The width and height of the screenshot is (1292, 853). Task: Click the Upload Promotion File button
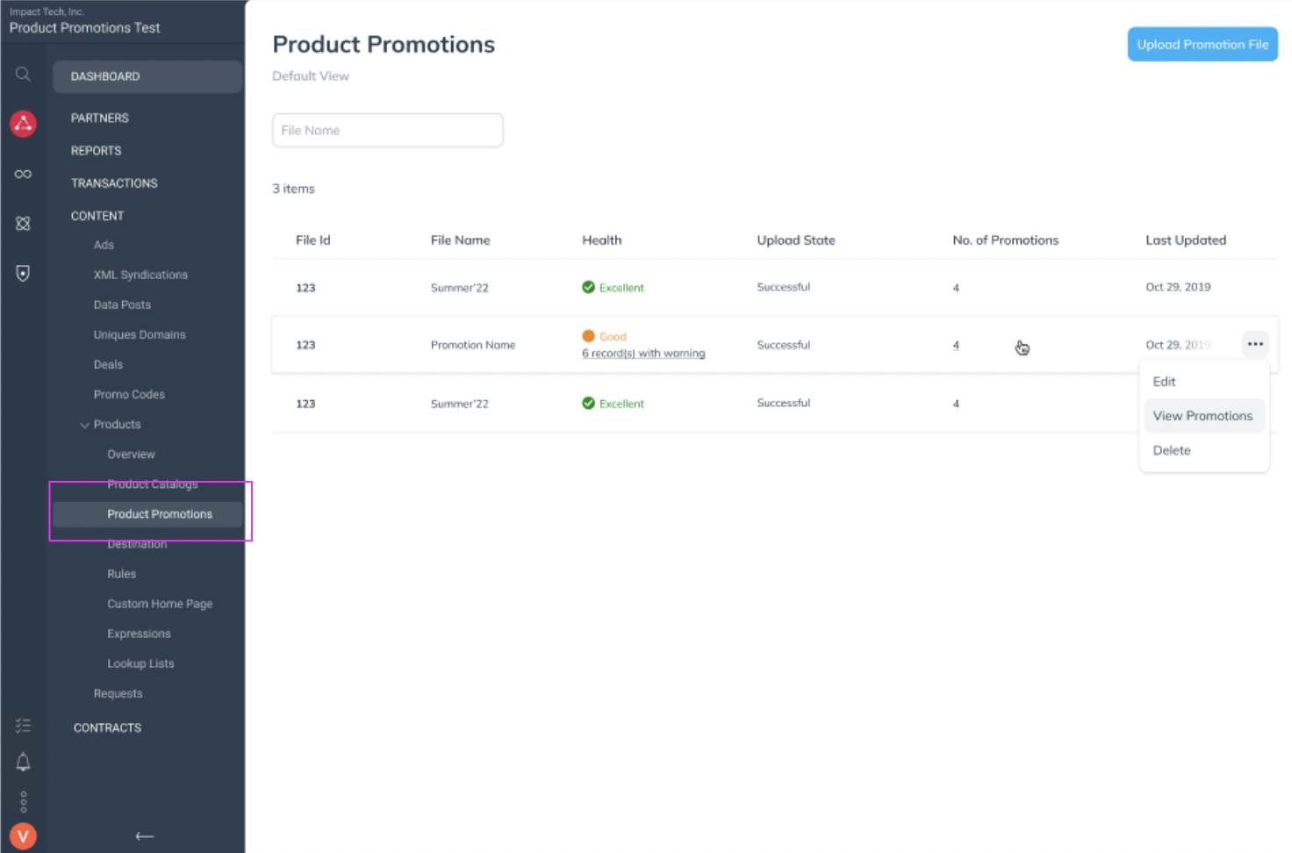click(x=1202, y=44)
